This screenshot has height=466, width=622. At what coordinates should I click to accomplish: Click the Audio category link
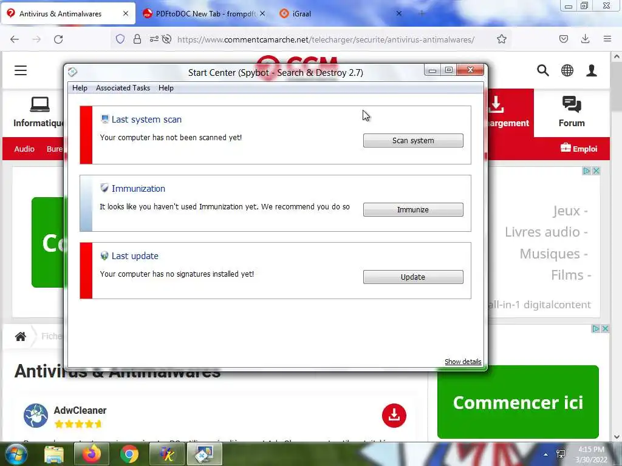pos(24,149)
